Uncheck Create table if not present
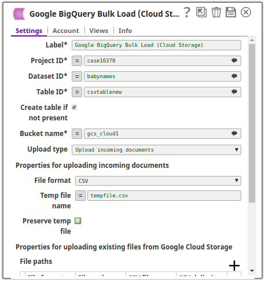The image size is (265, 283). pos(74,107)
